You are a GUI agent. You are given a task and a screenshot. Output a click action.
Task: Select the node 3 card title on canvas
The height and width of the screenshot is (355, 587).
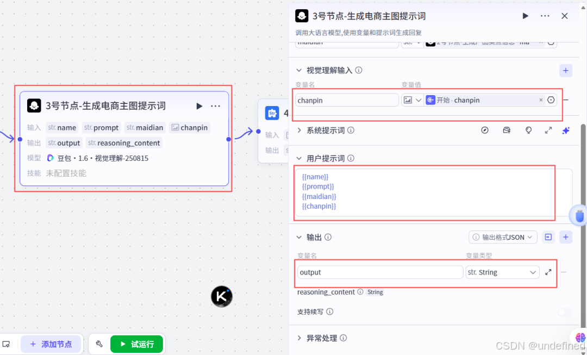105,106
